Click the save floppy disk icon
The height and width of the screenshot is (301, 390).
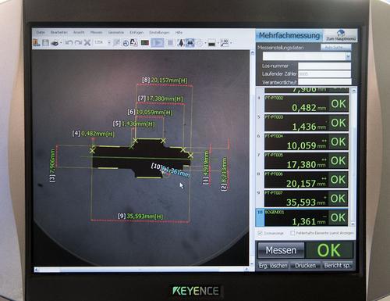(45, 42)
